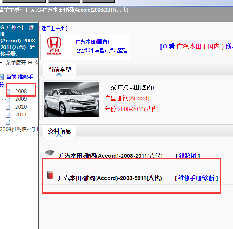Open the 维修手册/诊断 link
This screenshot has width=233, height=229.
tap(196, 178)
